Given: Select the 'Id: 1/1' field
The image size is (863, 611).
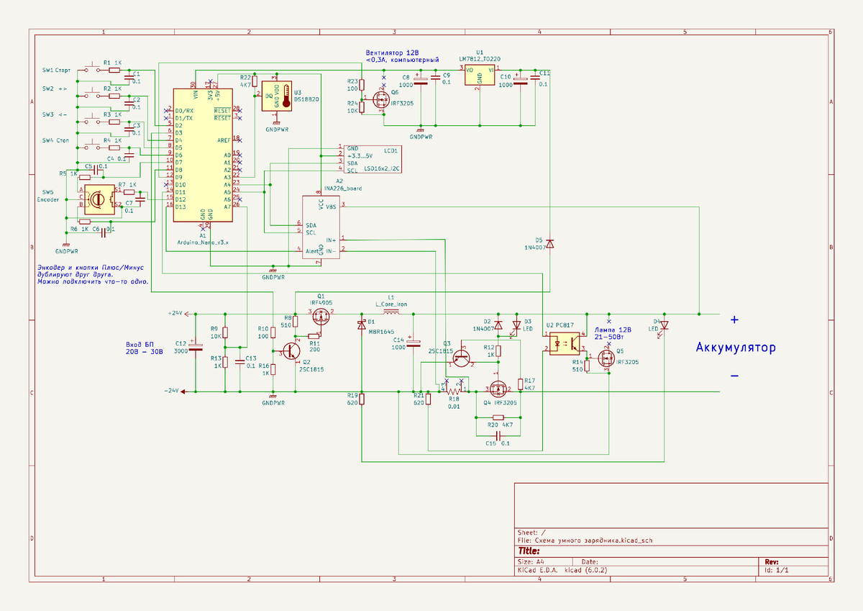Looking at the screenshot, I should coord(776,569).
